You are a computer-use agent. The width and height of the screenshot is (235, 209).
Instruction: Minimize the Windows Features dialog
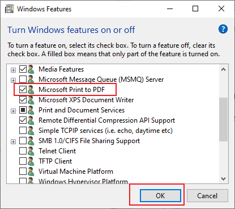tap(170, 9)
